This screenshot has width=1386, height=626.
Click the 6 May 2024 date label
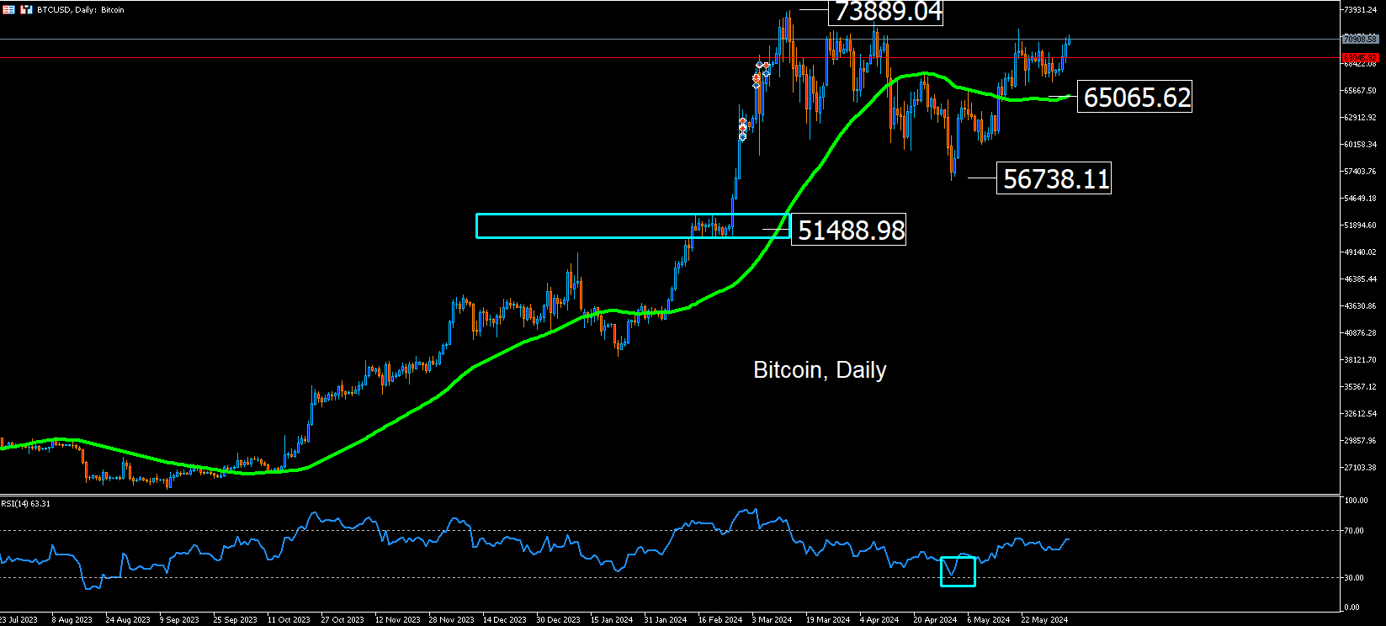click(x=989, y=620)
